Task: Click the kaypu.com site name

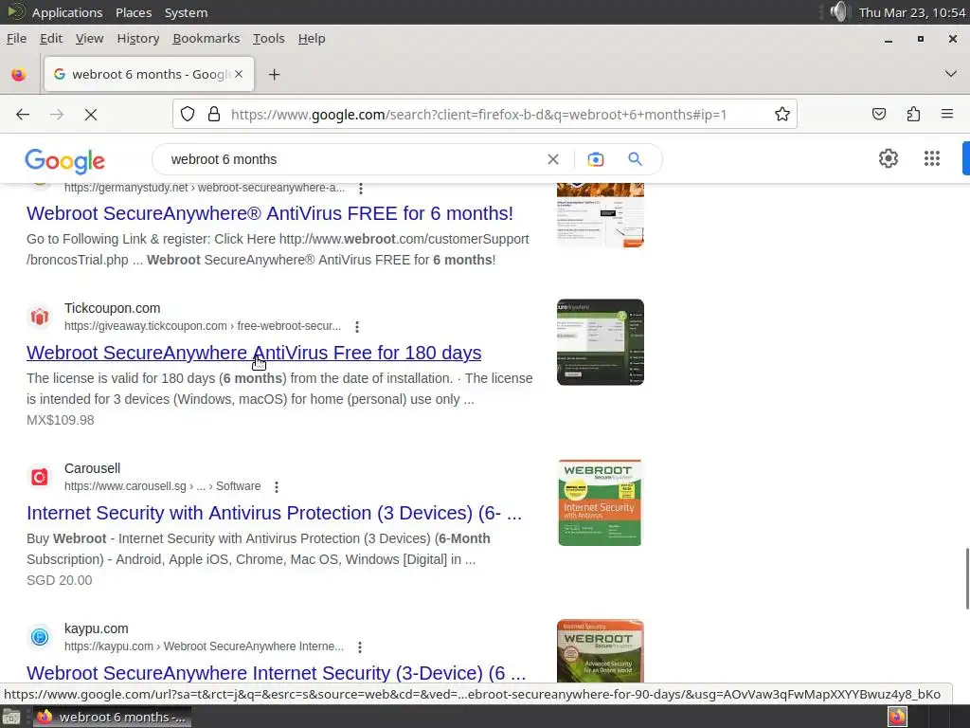Action: click(97, 629)
